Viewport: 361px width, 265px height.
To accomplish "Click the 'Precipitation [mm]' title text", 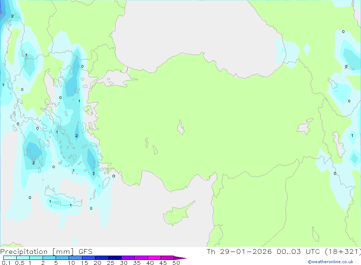I will pos(37,252).
